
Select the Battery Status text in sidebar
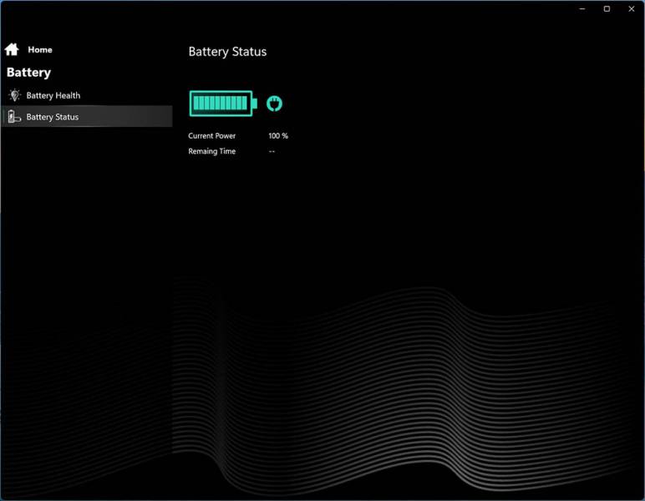coord(53,117)
